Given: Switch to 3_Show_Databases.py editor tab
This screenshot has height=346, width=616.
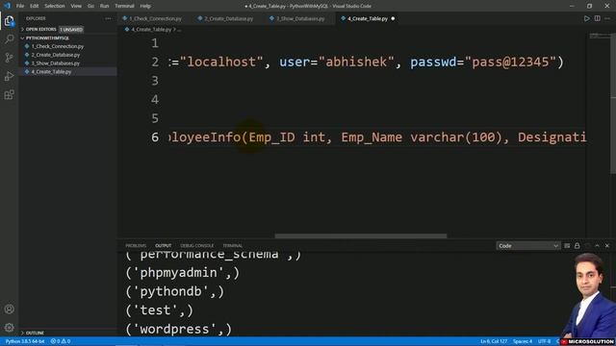Looking at the screenshot, I should click(x=299, y=18).
